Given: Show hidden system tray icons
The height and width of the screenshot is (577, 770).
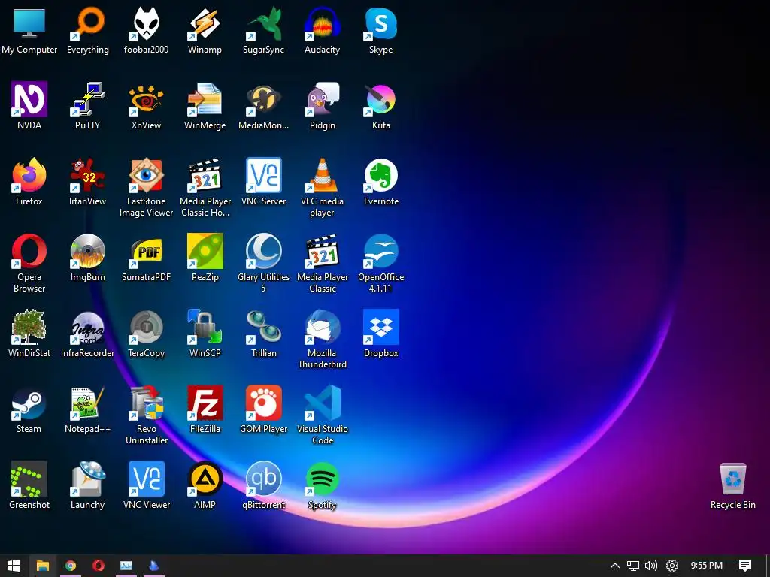Looking at the screenshot, I should 615,566.
